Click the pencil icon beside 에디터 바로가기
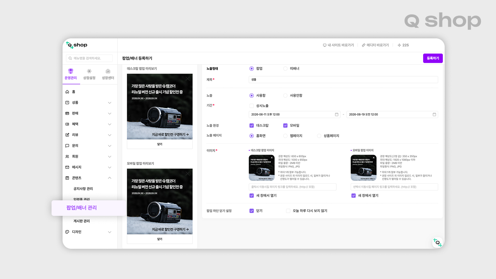The width and height of the screenshot is (496, 279). click(x=363, y=45)
